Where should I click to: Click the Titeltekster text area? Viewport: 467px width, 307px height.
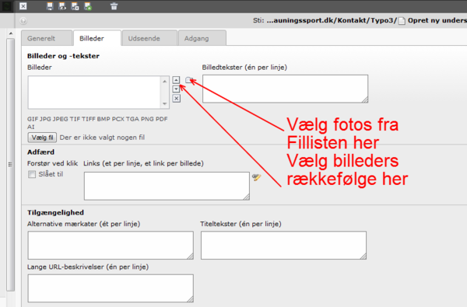point(283,246)
